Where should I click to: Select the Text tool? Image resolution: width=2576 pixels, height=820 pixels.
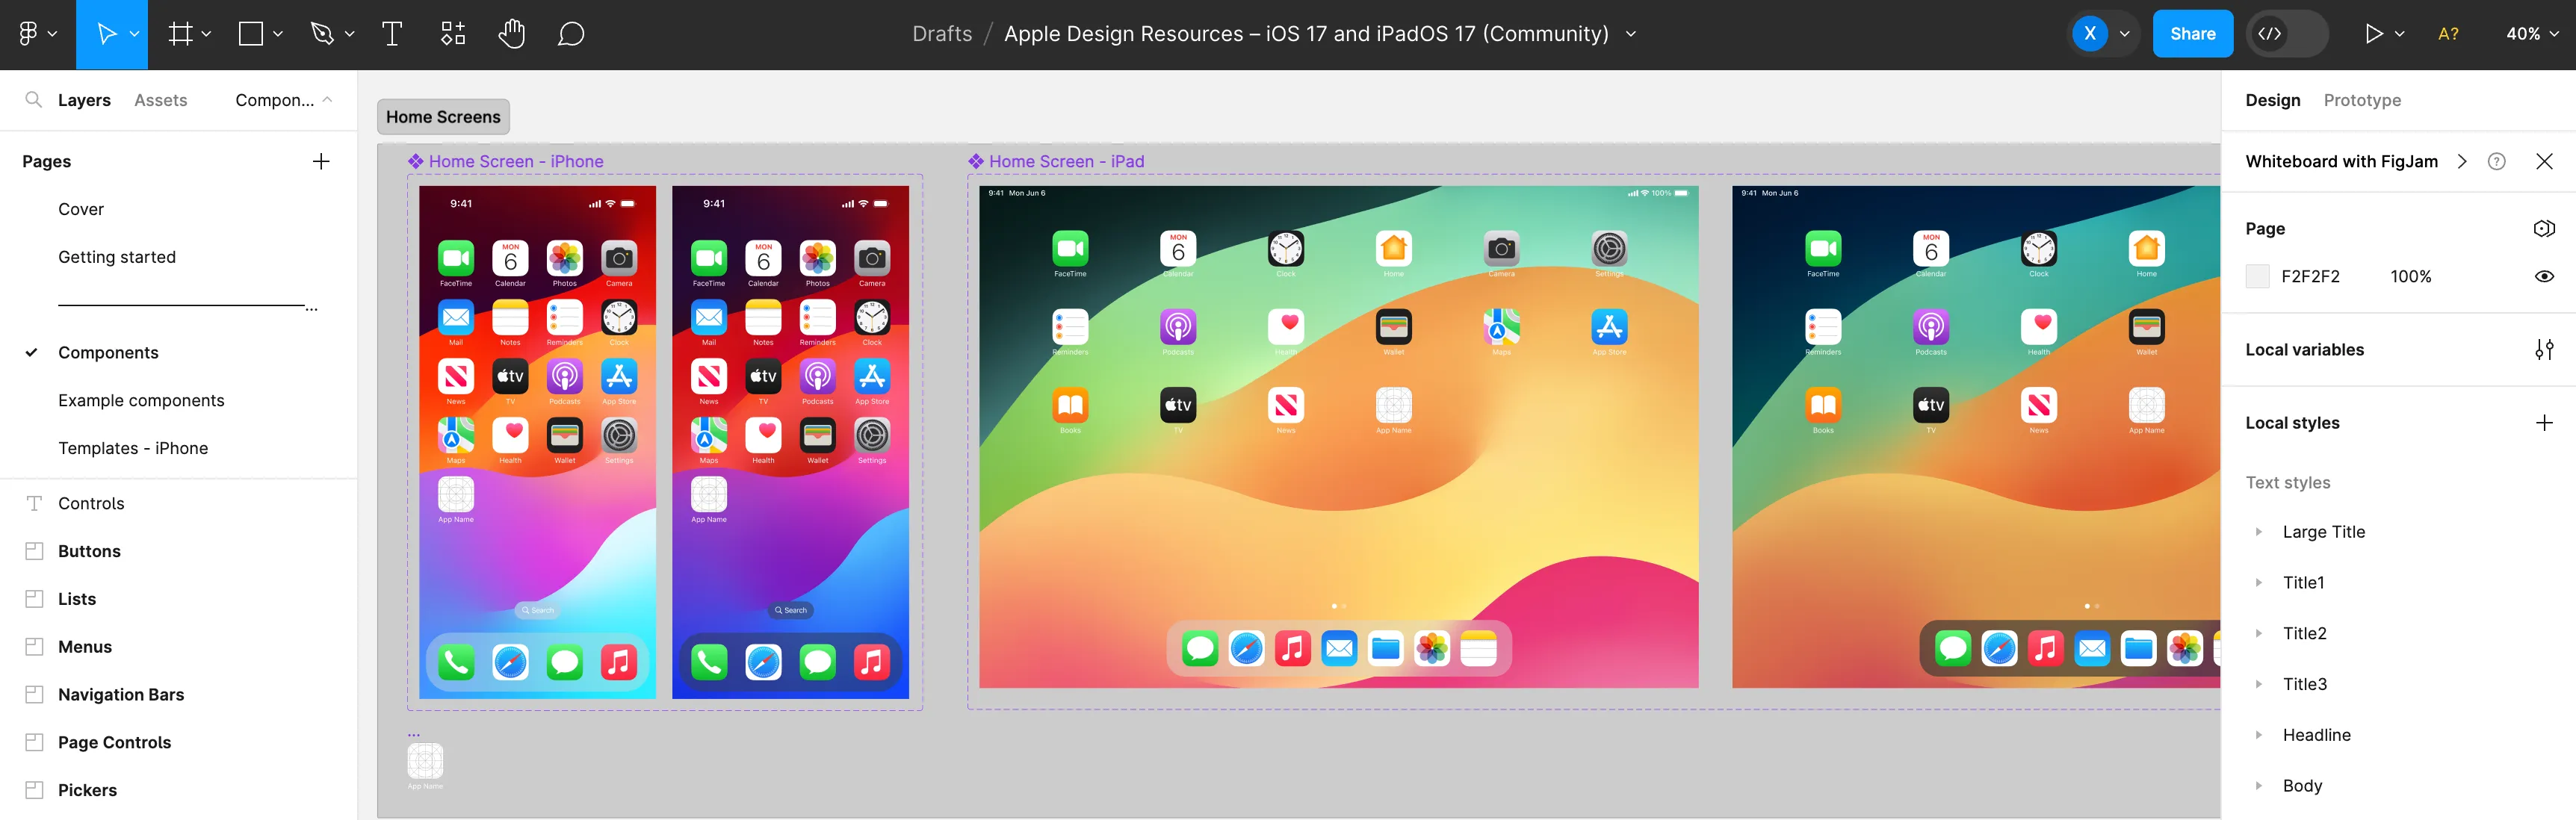(391, 33)
